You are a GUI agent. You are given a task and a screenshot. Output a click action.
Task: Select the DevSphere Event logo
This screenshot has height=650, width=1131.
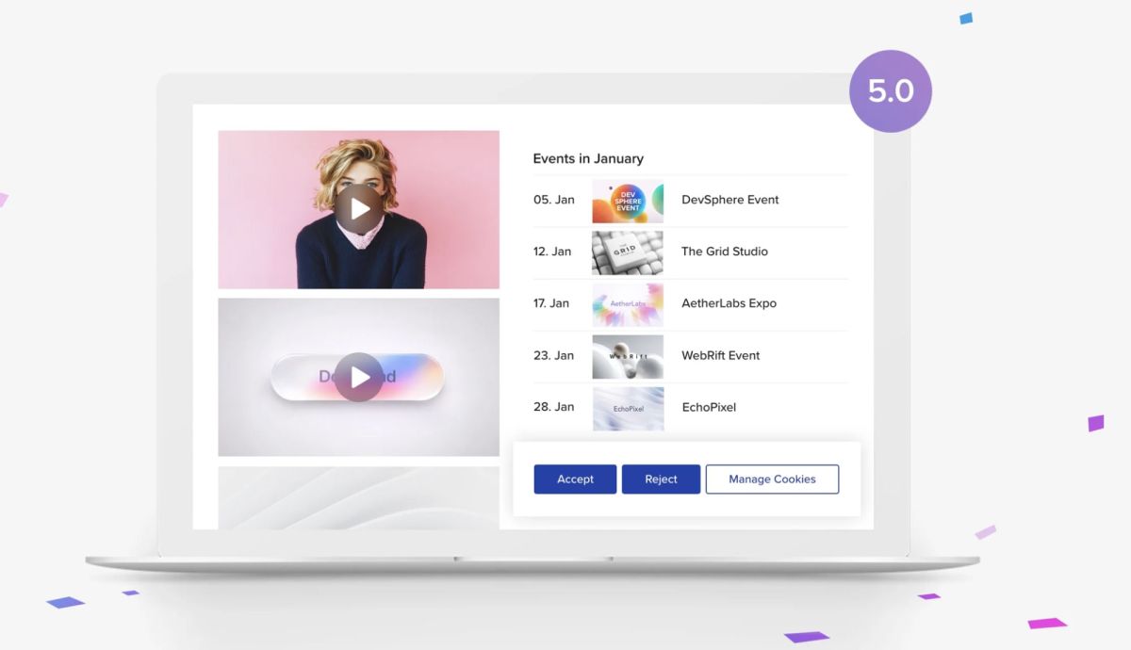pyautogui.click(x=628, y=201)
